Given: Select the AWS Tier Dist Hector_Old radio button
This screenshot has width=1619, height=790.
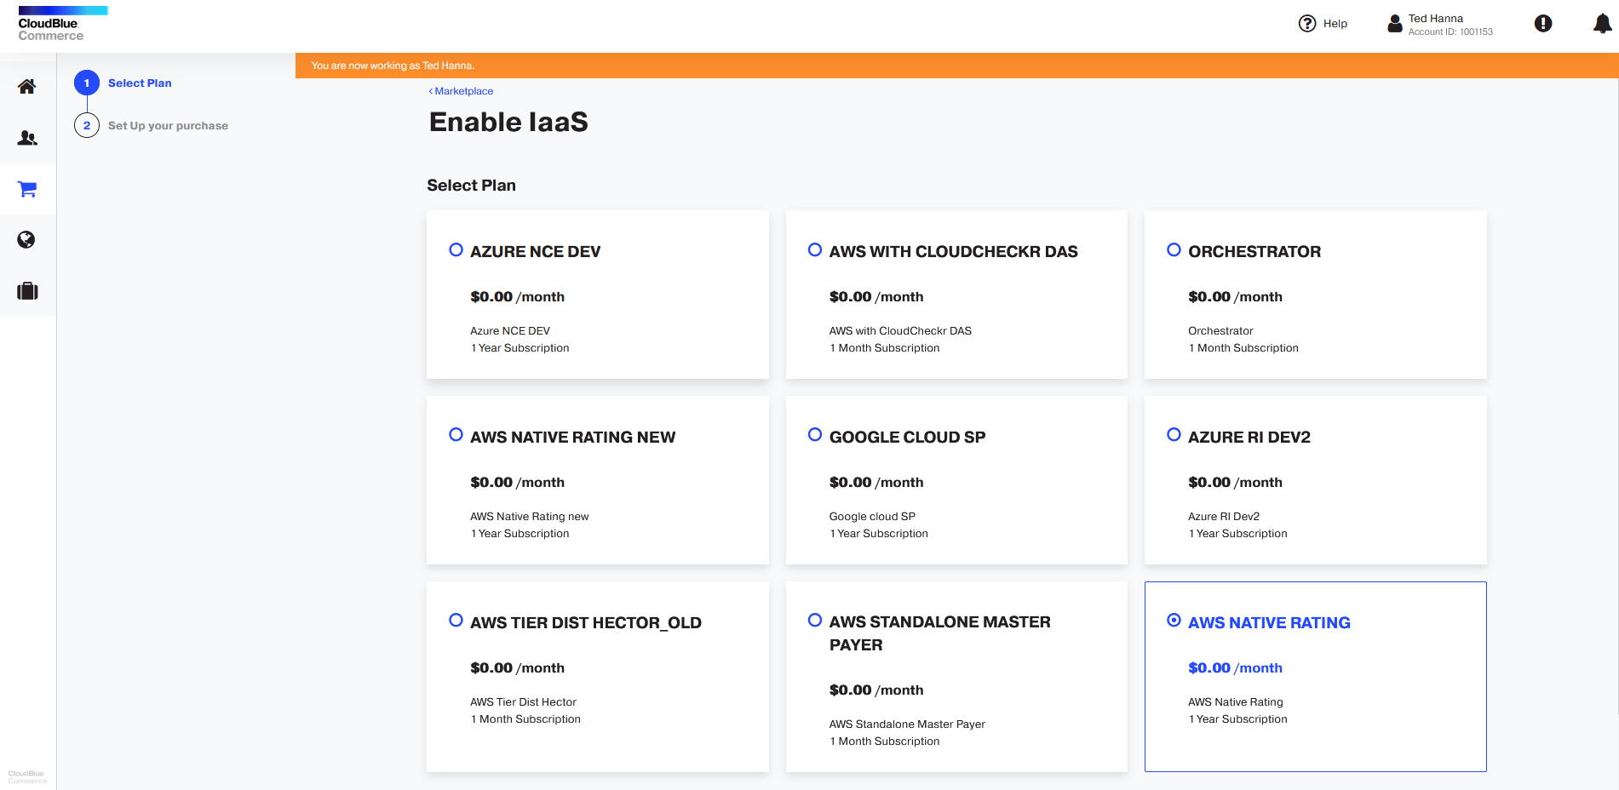Looking at the screenshot, I should tap(456, 620).
